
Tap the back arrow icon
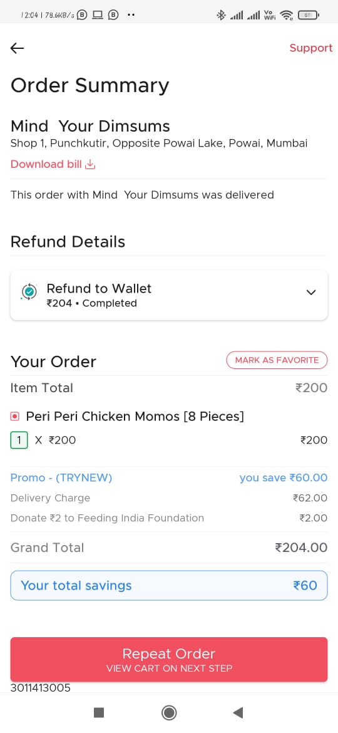18,48
